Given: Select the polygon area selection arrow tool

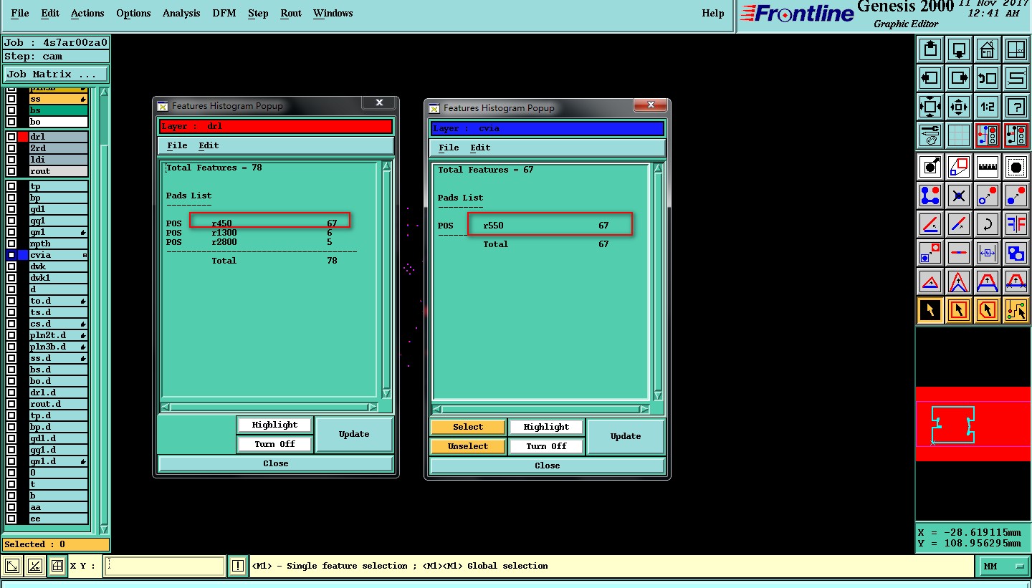Looking at the screenshot, I should (x=987, y=310).
